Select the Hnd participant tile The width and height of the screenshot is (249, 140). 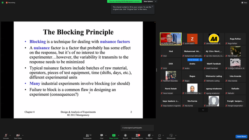click(x=171, y=51)
